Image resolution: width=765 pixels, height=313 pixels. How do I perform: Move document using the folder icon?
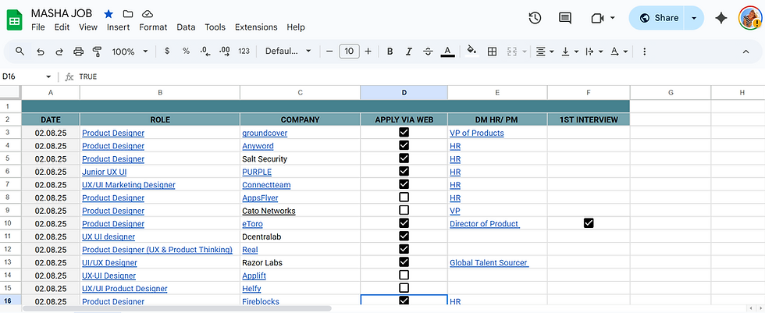click(x=128, y=13)
